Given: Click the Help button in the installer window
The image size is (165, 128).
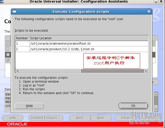Looking at the screenshot, I should click(13, 118).
